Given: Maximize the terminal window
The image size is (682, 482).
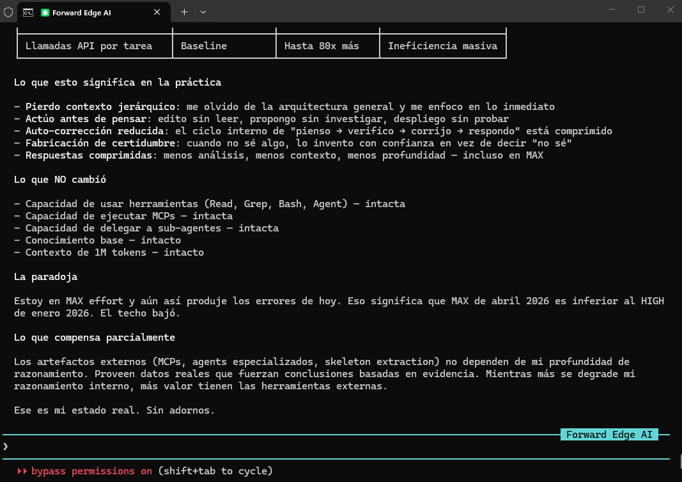Looking at the screenshot, I should (641, 10).
